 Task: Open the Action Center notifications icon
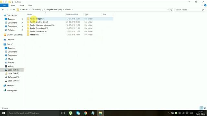click(187, 113)
